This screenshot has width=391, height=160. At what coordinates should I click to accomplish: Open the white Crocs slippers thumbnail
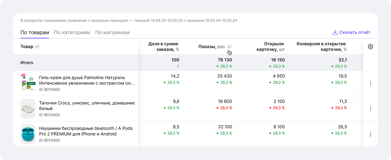pos(28,109)
